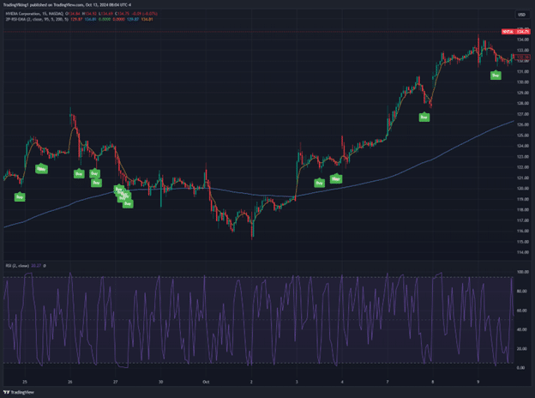Click the red NVDA last-price label
This screenshot has width=535, height=398.
click(x=516, y=32)
